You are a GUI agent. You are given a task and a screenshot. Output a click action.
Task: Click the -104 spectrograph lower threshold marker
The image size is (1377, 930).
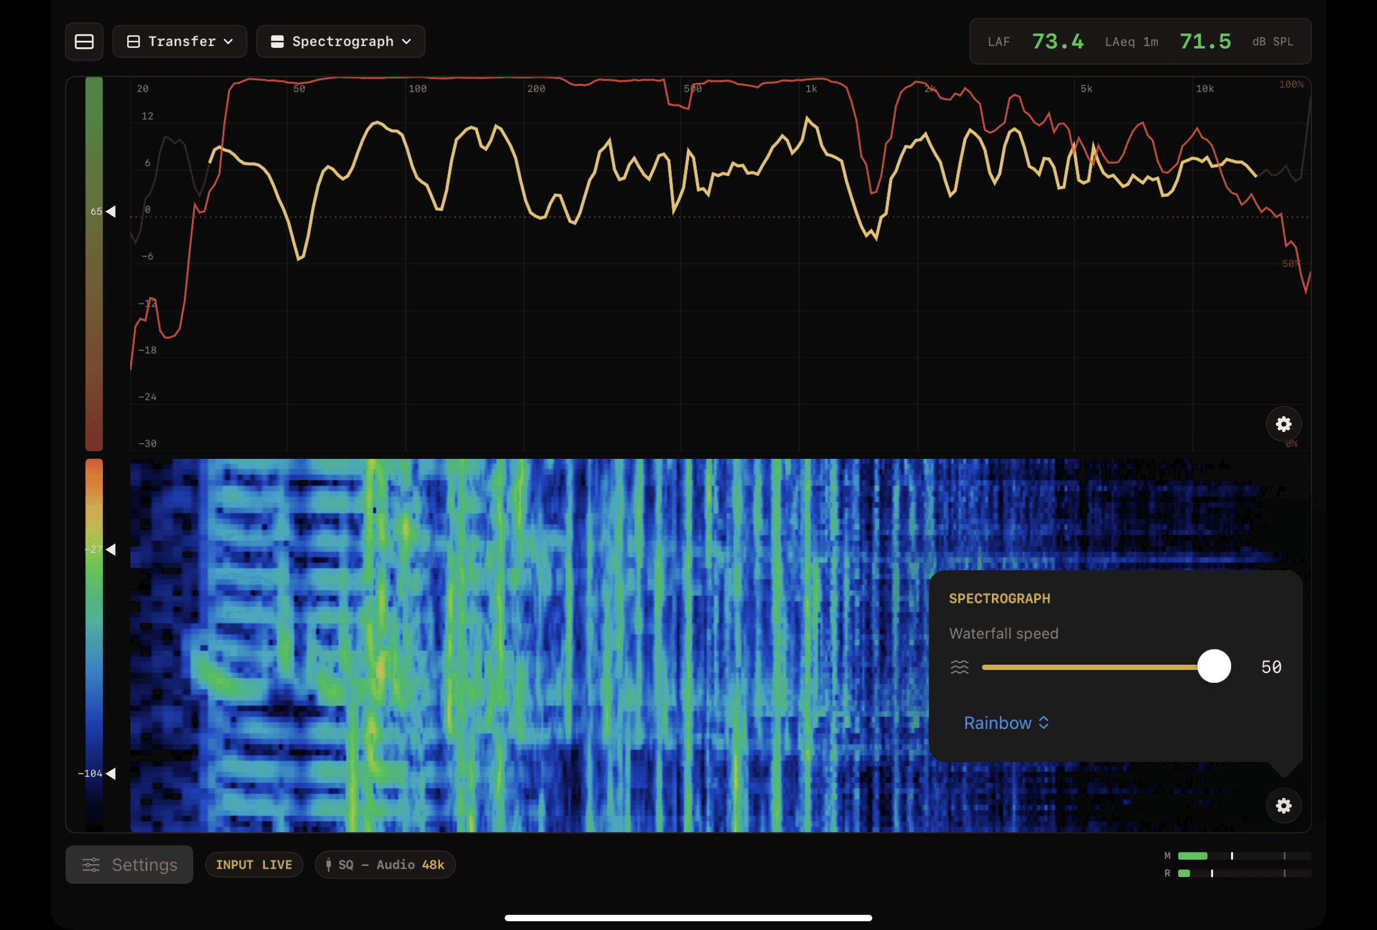pyautogui.click(x=110, y=774)
